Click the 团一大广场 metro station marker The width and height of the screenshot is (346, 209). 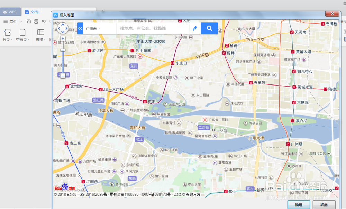click(x=101, y=90)
